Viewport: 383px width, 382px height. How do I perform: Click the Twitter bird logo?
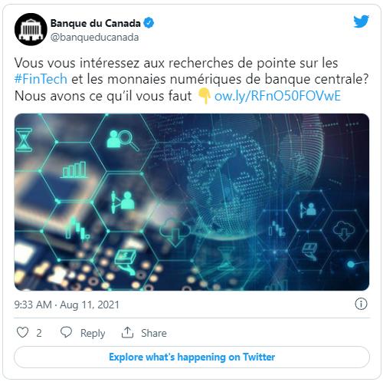pyautogui.click(x=361, y=21)
